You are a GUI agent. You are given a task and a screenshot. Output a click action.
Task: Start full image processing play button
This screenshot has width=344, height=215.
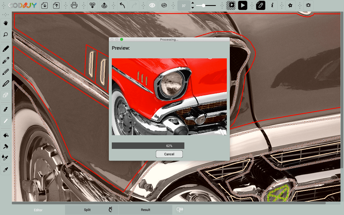click(x=243, y=5)
